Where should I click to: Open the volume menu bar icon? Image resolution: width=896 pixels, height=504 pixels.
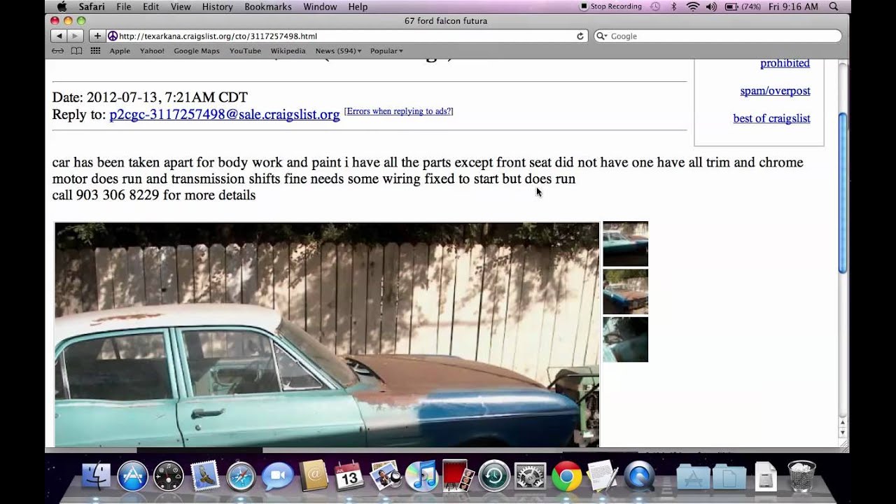711,6
